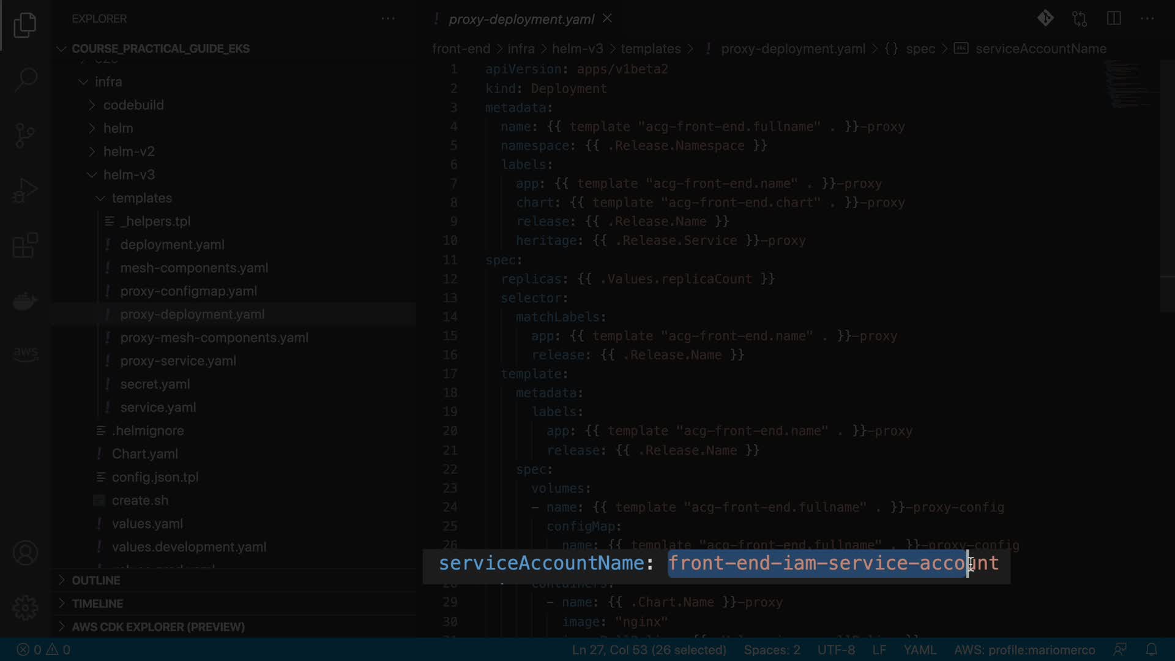Expand the OUTLINE section
Screen dimensions: 1175x661
click(x=95, y=580)
